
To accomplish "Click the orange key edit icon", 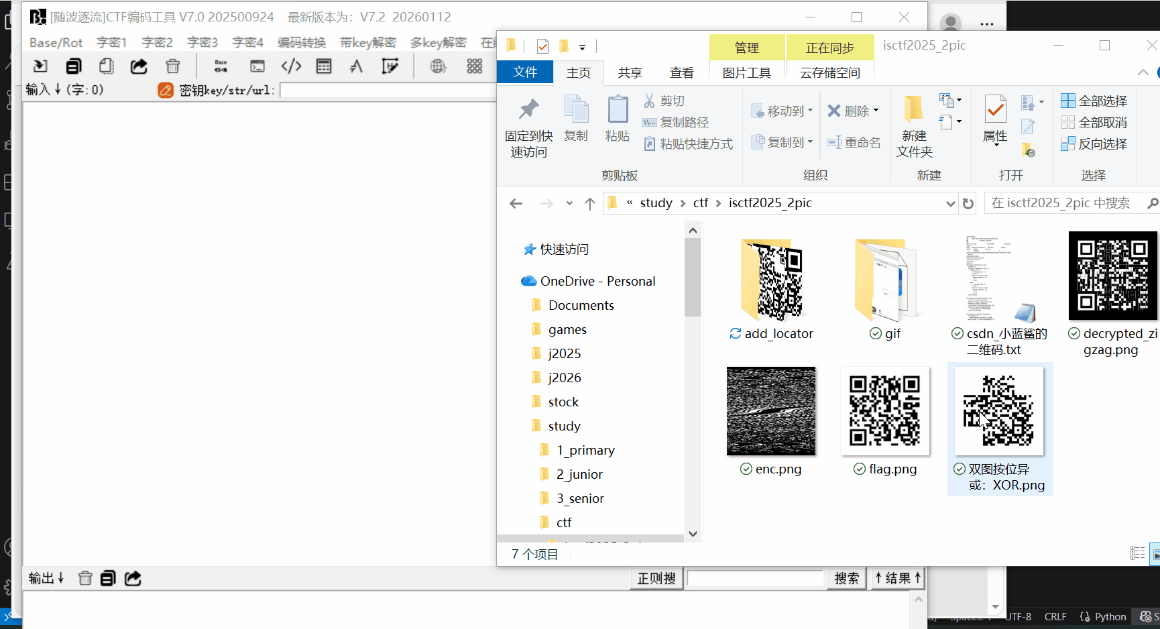I will pyautogui.click(x=166, y=90).
